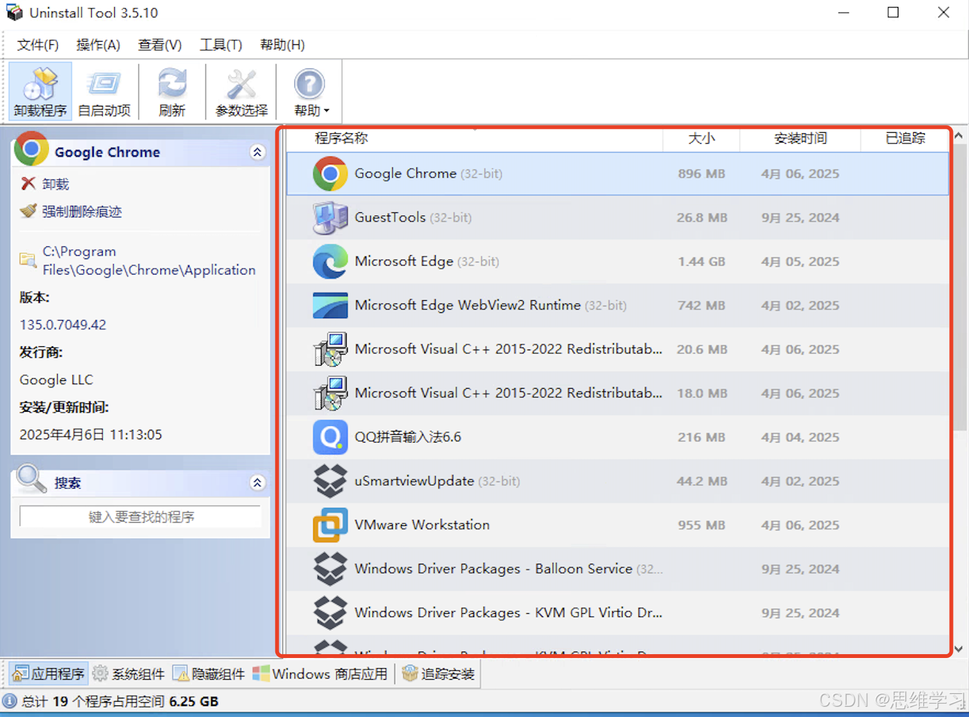
Task: Click the uSmartviewUpdate icon
Action: [x=330, y=481]
